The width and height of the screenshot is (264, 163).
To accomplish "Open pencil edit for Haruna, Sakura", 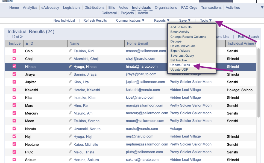I will click(70, 159).
